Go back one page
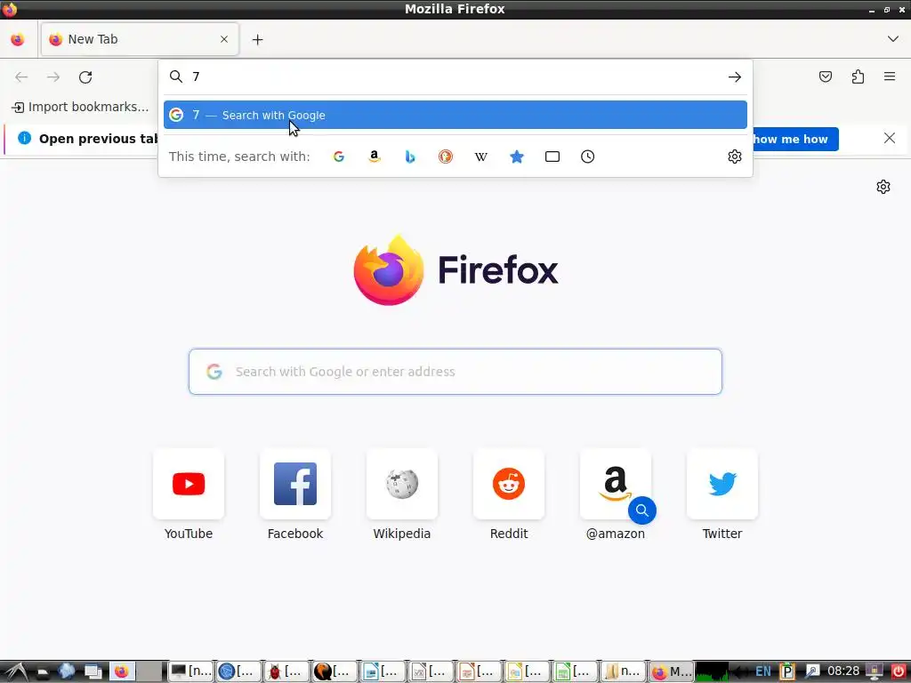The width and height of the screenshot is (911, 683). 21,76
